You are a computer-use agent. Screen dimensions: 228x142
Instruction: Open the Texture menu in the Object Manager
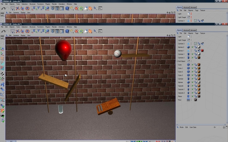point(203,33)
